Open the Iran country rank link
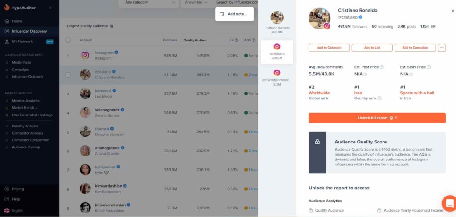The width and height of the screenshot is (456, 217). coord(358,93)
